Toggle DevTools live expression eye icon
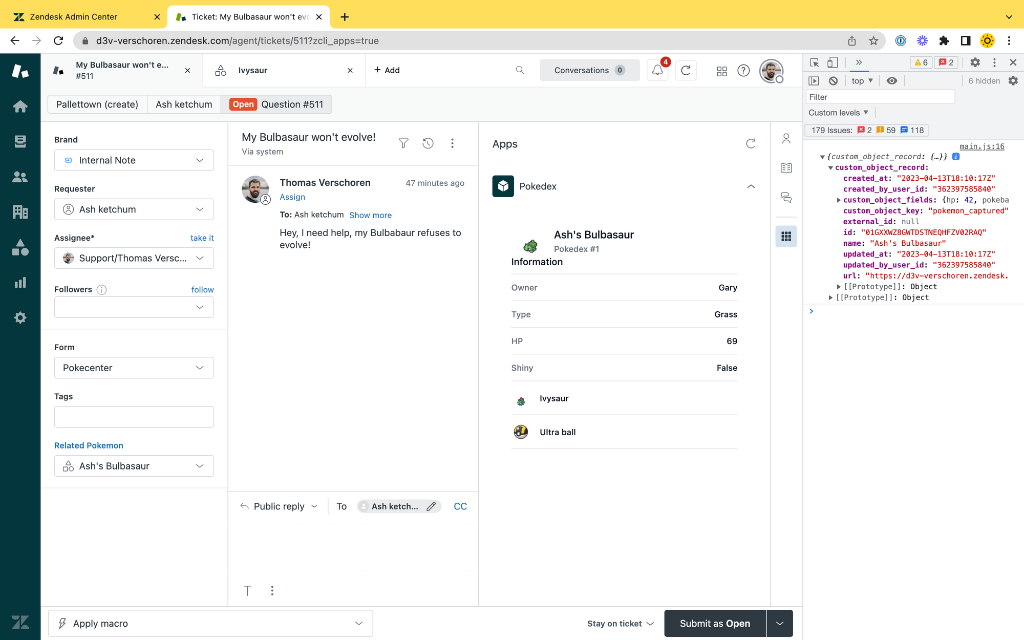 (x=892, y=81)
